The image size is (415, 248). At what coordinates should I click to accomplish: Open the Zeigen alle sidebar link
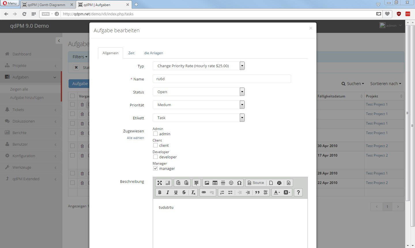pos(19,89)
